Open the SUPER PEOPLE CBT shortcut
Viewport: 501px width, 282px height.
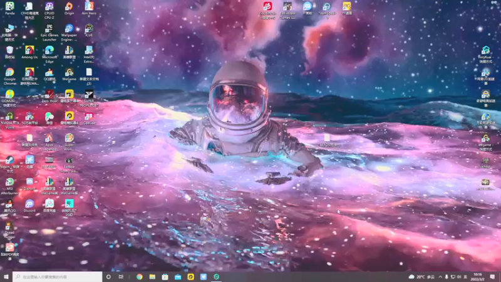[x=89, y=98]
